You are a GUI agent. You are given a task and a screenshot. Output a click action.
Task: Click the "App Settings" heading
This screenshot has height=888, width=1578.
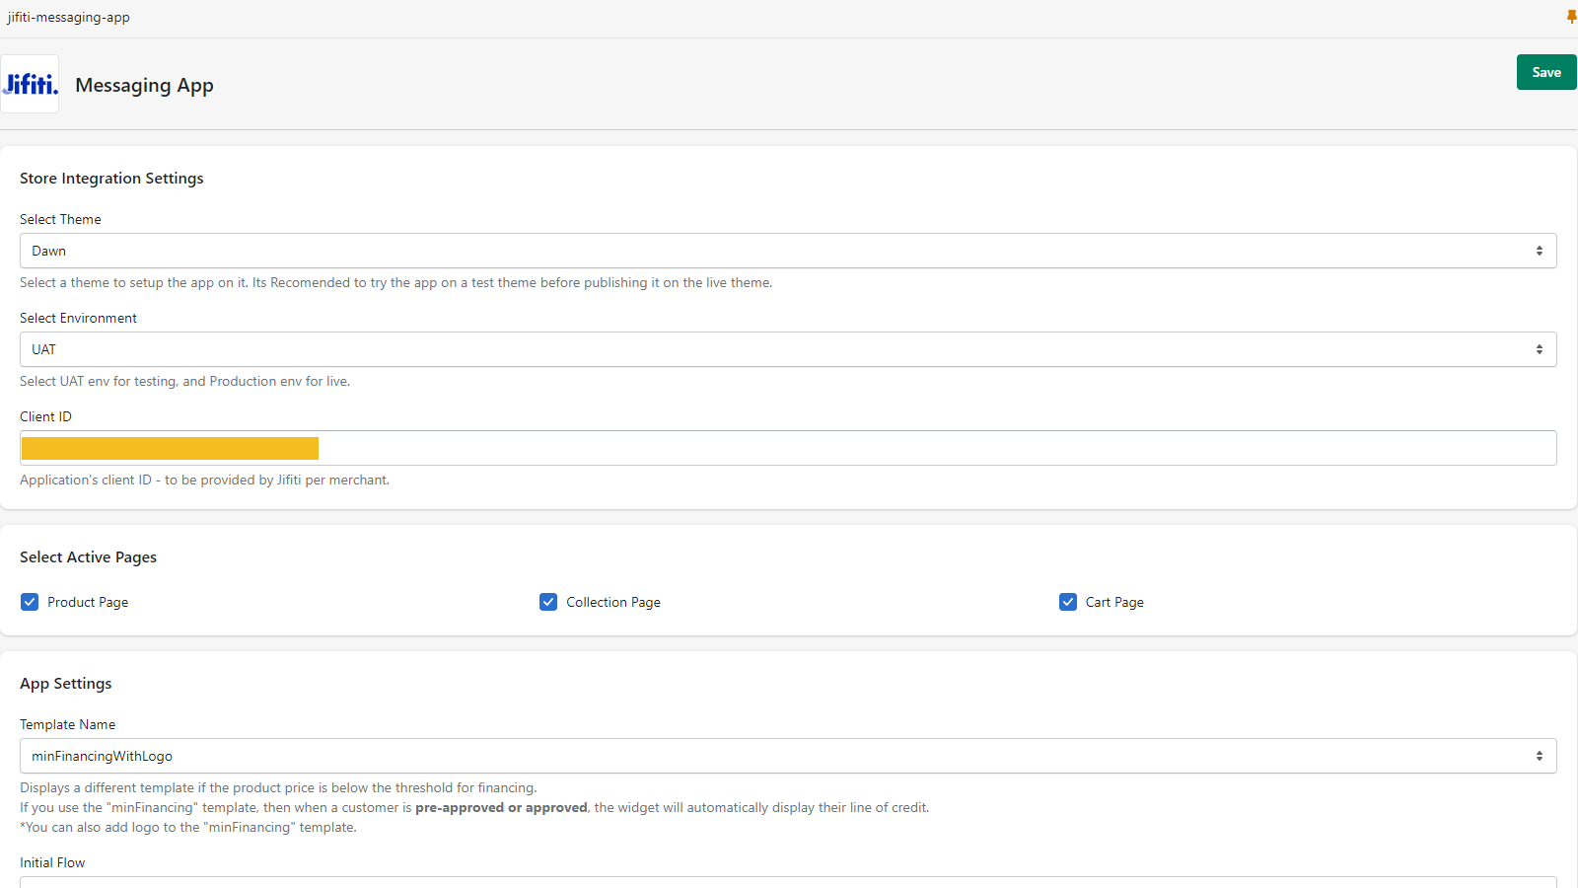click(x=65, y=684)
